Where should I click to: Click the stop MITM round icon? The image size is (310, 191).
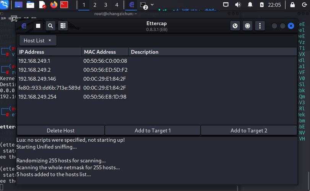tap(247, 26)
